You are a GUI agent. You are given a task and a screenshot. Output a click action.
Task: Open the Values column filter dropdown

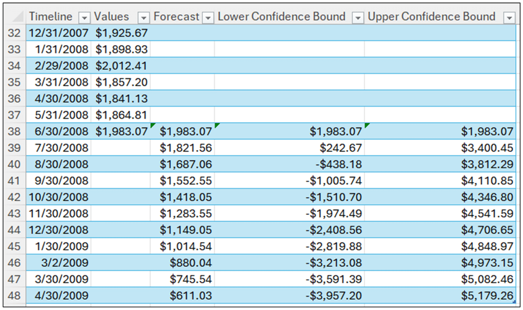click(144, 16)
